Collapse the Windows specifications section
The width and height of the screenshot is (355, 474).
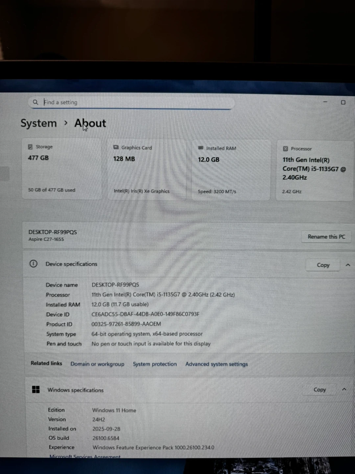pyautogui.click(x=344, y=389)
